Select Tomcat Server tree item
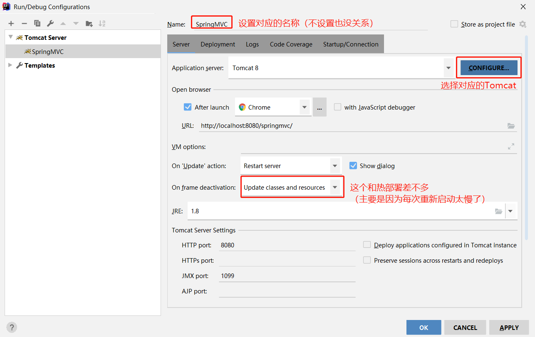This screenshot has width=535, height=337. (x=45, y=37)
